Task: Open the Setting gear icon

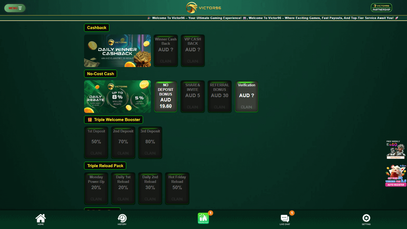Action: [x=366, y=218]
